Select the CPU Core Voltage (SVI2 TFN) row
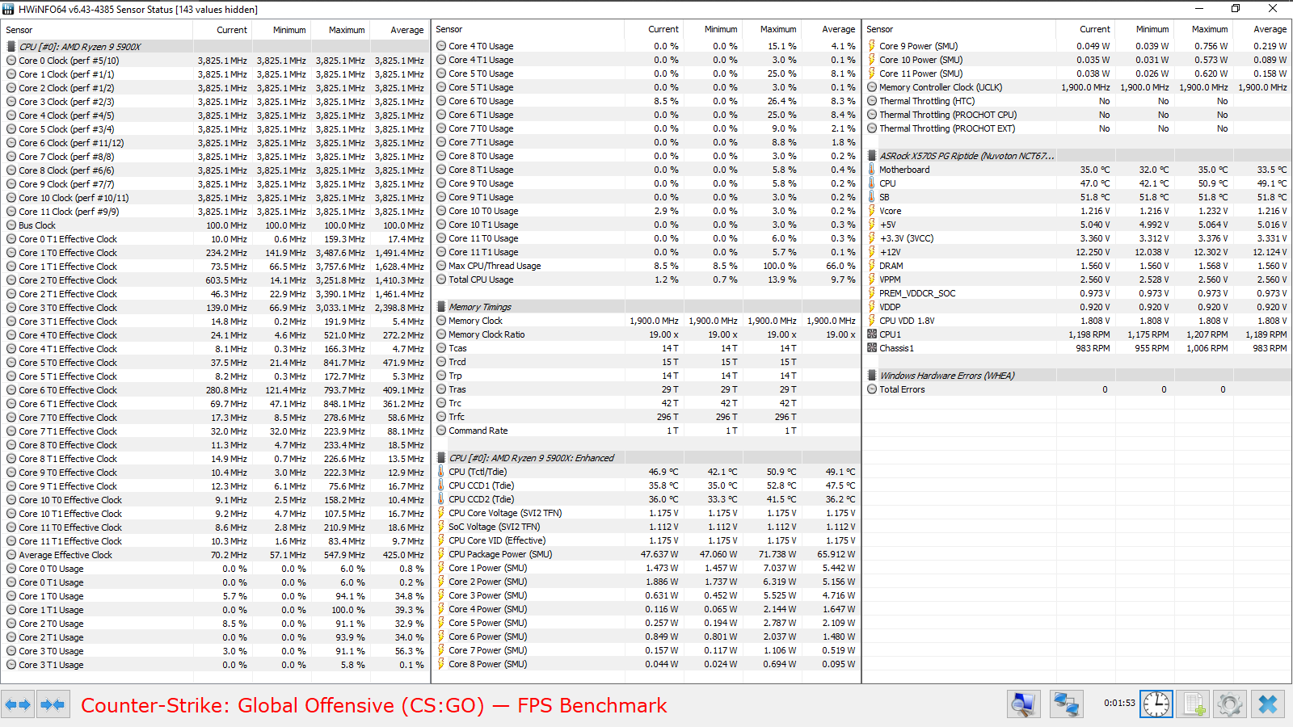This screenshot has width=1293, height=727. point(646,513)
